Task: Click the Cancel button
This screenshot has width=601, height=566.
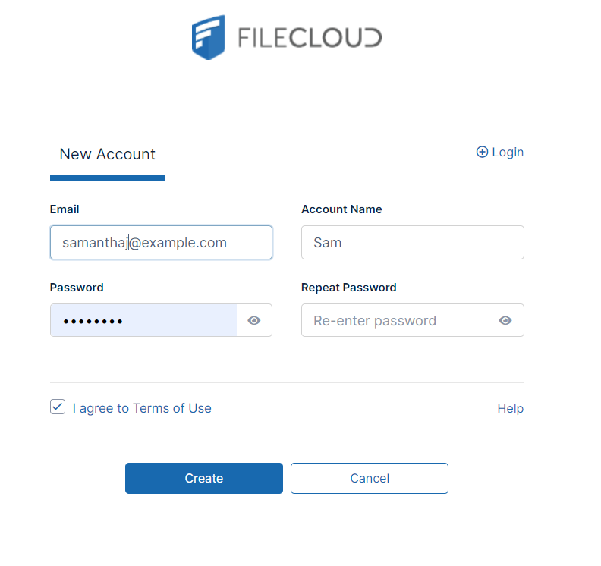Action: pyautogui.click(x=370, y=478)
